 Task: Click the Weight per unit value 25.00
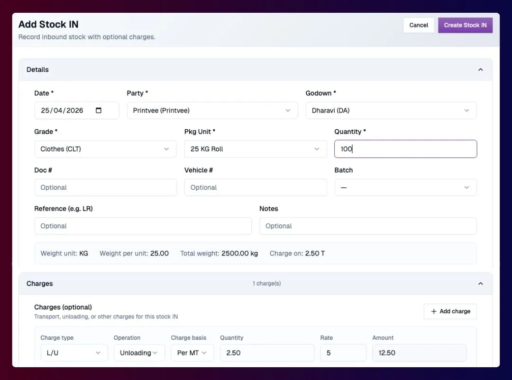click(x=159, y=254)
